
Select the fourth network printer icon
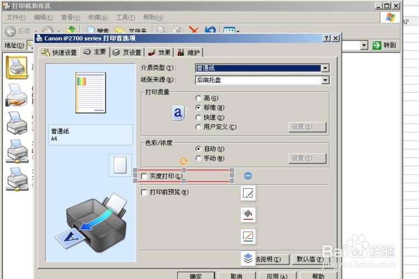click(x=17, y=151)
